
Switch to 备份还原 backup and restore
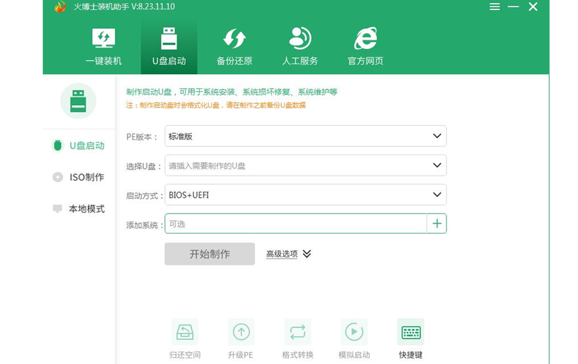coord(234,47)
